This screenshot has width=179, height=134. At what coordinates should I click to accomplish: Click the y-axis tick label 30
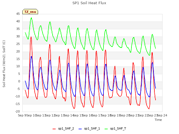tap(18, 37)
